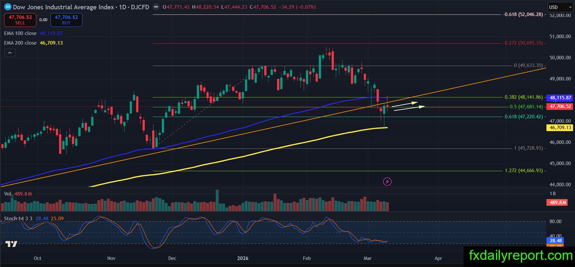Select the Vol indicator legend

8,194
